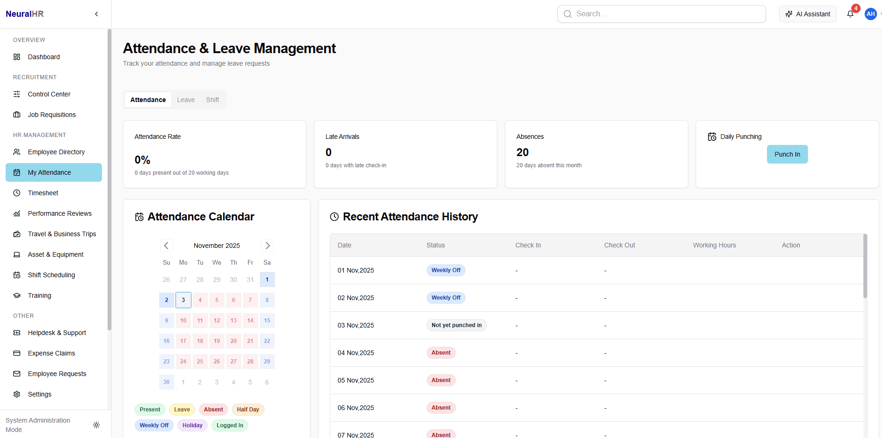Click the Employee Directory people icon
Image resolution: width=882 pixels, height=438 pixels.
pos(17,152)
